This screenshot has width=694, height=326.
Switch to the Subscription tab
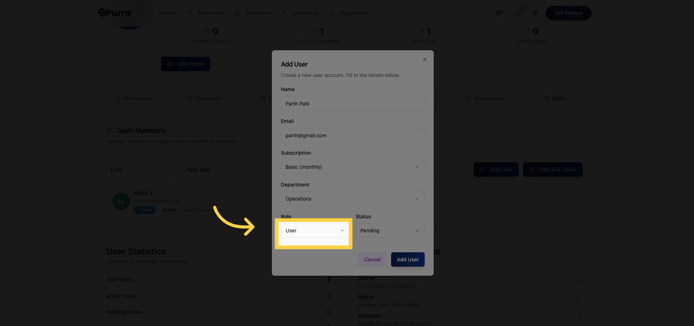click(485, 98)
